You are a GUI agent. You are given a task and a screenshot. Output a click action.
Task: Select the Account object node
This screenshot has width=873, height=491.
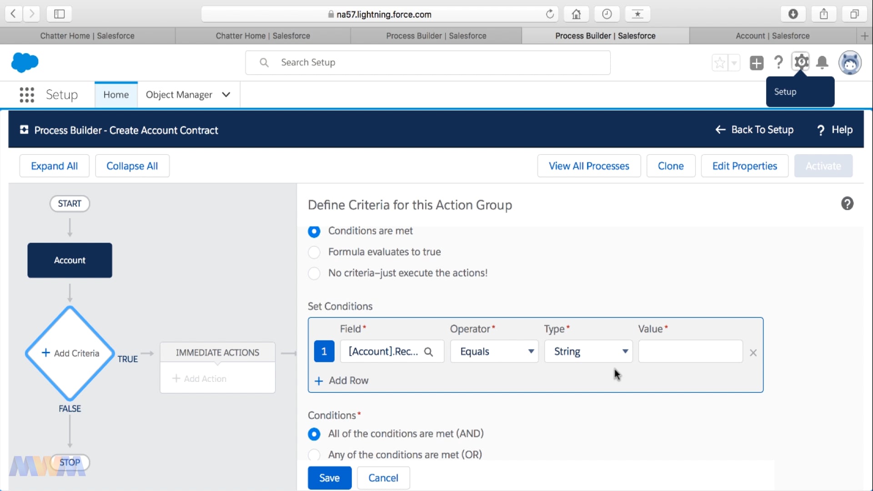coord(70,260)
